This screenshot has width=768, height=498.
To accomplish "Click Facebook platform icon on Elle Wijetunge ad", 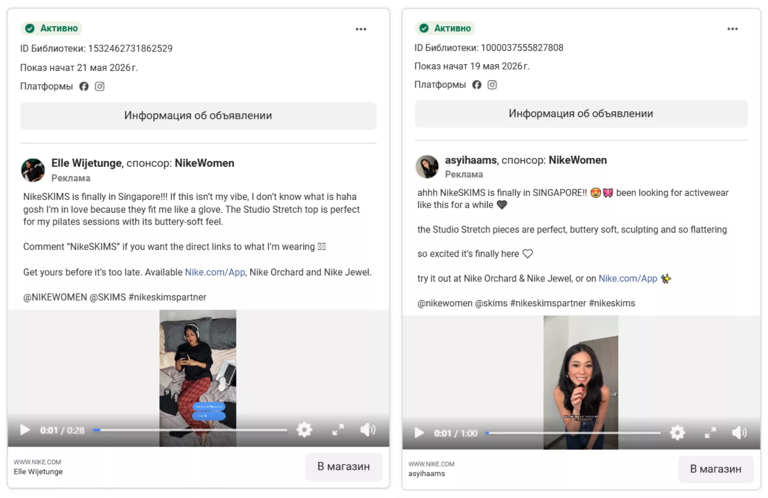I will coord(84,86).
